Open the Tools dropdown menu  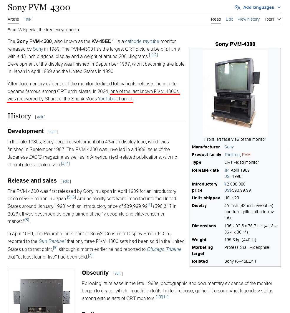[272, 19]
